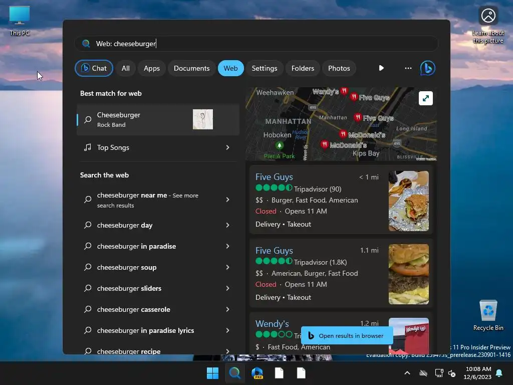Open second Five Guys burger photo
Viewport: 513px width, 385px height.
click(x=409, y=274)
